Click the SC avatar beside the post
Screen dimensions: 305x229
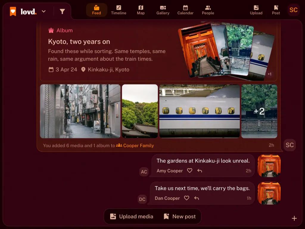[290, 145]
